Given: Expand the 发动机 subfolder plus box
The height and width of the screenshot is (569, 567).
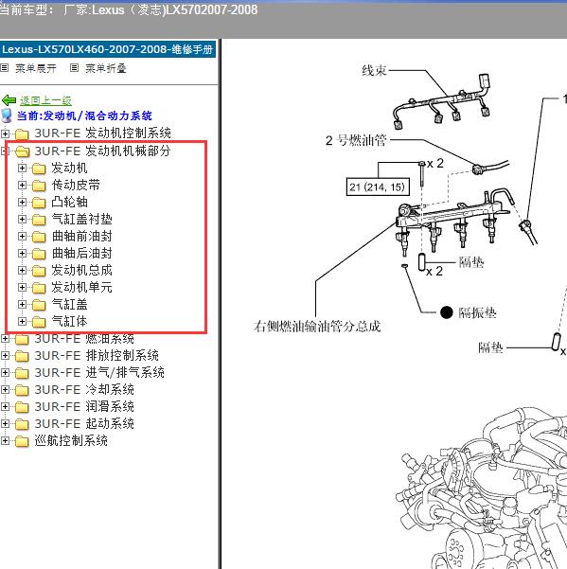Looking at the screenshot, I should click(x=22, y=168).
